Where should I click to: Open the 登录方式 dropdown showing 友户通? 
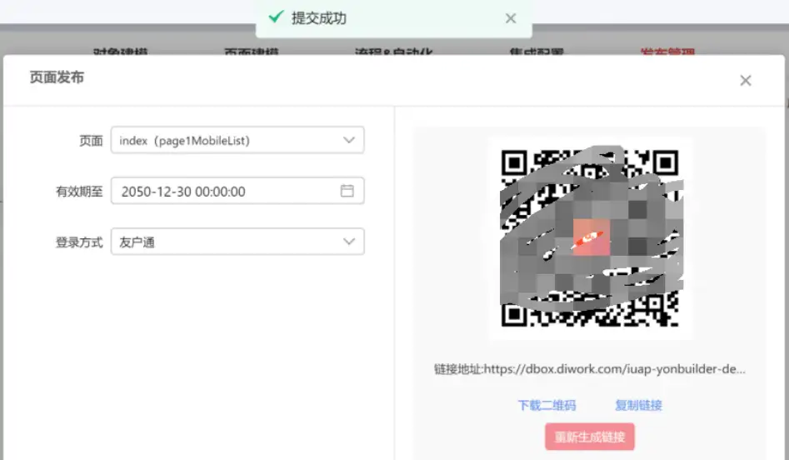[x=237, y=242]
